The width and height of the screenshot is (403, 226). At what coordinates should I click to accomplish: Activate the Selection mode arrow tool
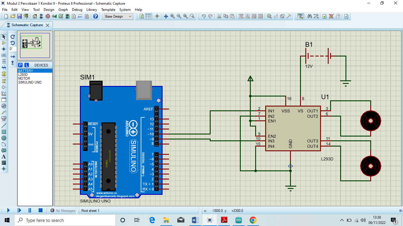(4, 37)
